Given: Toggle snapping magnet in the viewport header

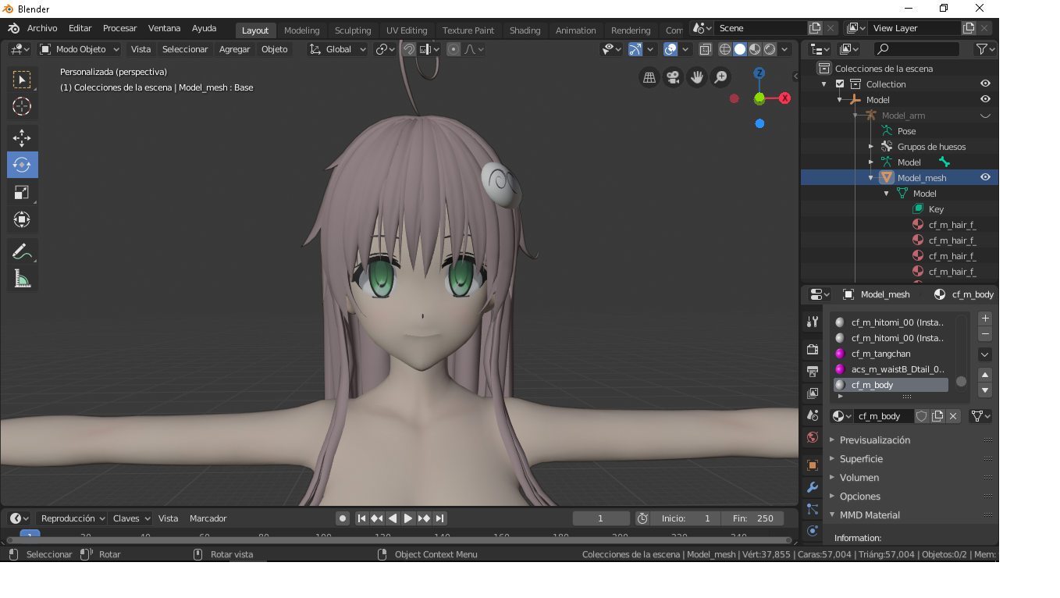Looking at the screenshot, I should point(408,49).
